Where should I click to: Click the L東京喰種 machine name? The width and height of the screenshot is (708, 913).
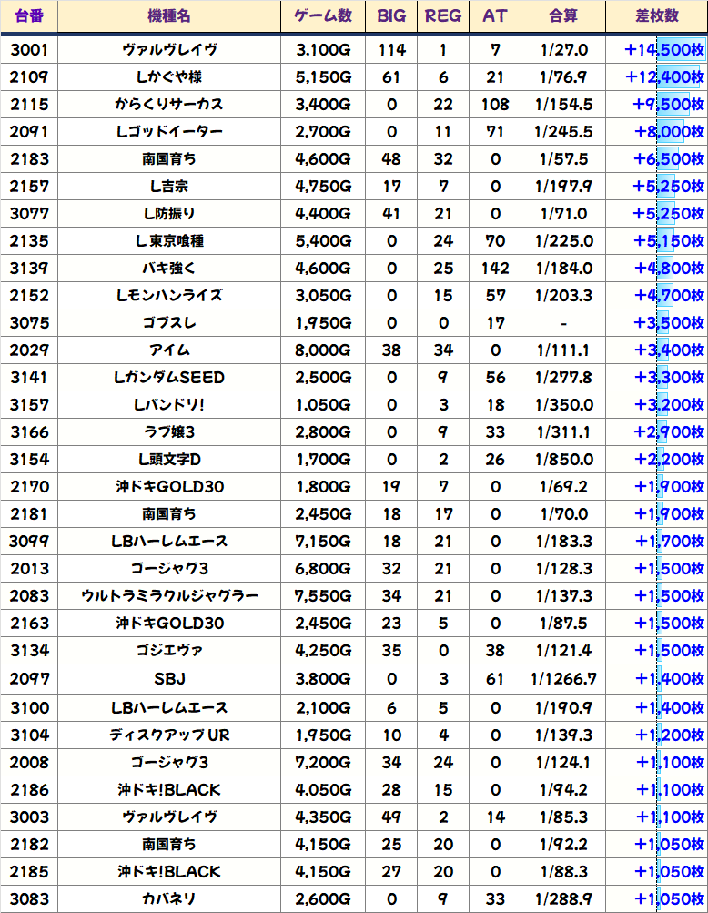(x=169, y=241)
